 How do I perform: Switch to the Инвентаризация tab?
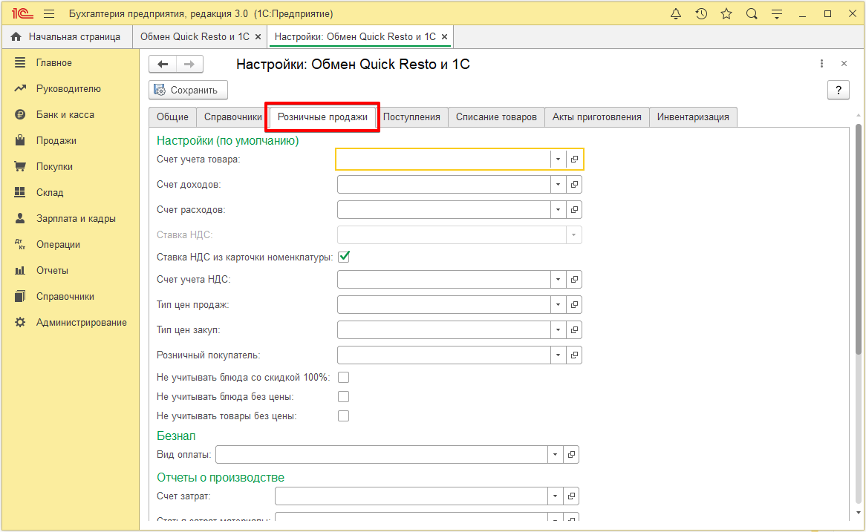point(693,117)
